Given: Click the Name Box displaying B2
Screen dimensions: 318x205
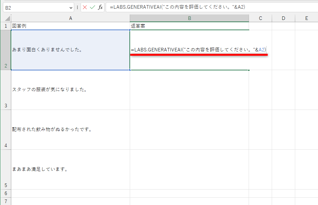Looking at the screenshot, I should point(35,7).
